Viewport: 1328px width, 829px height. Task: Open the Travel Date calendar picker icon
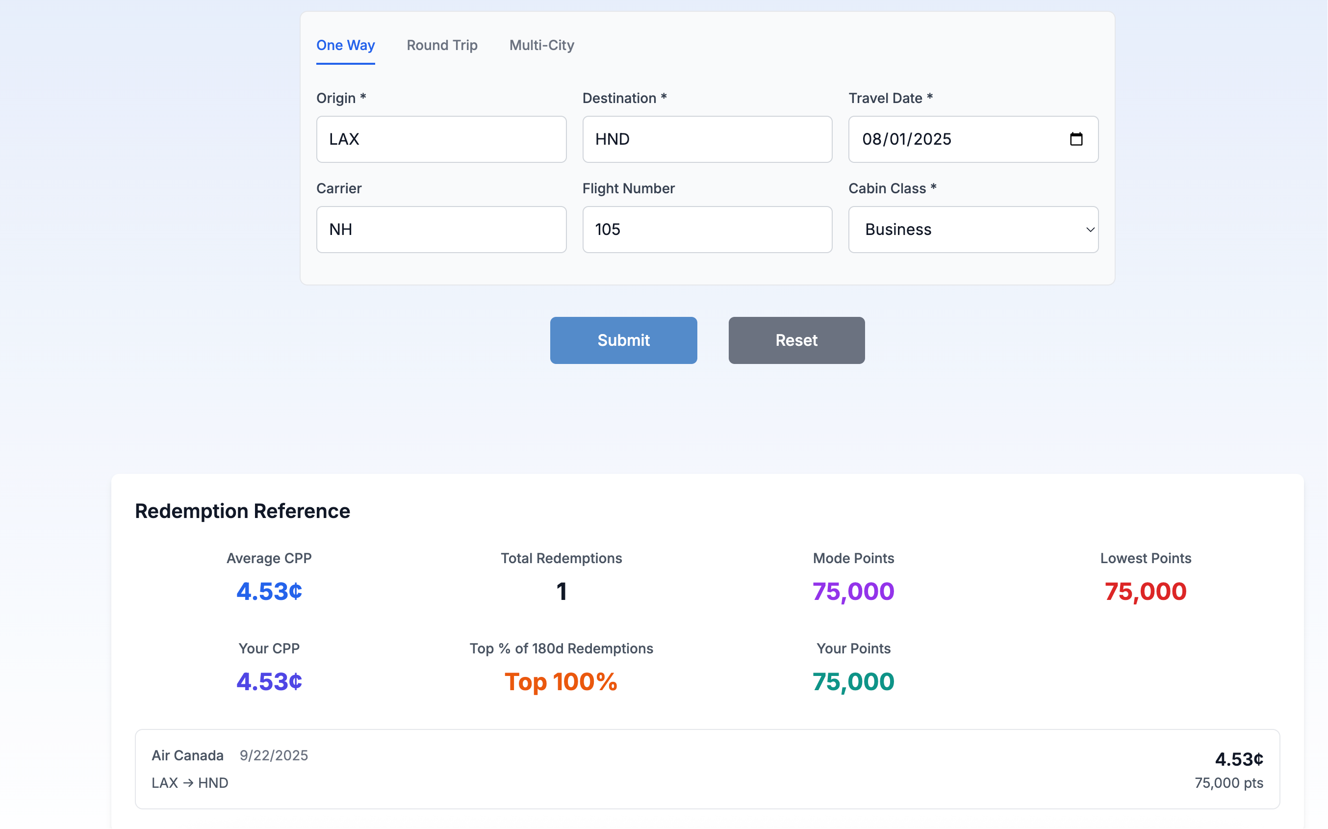[x=1076, y=139]
